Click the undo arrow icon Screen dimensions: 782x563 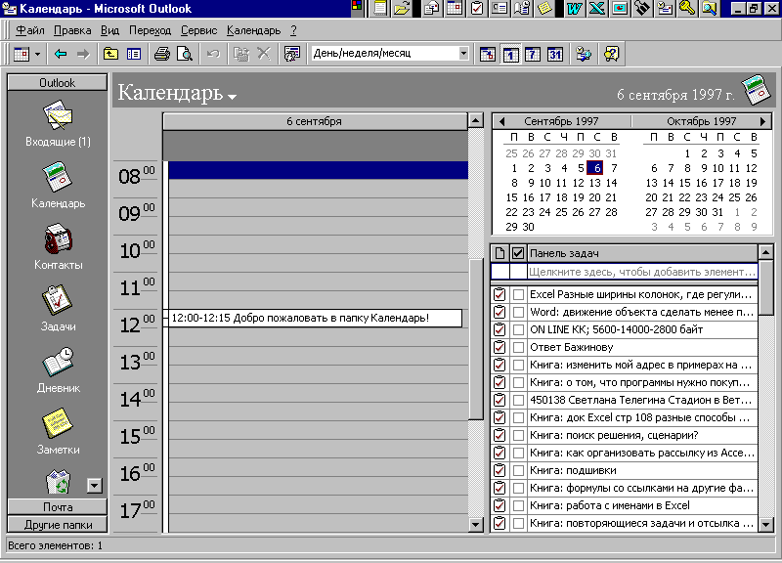click(213, 54)
